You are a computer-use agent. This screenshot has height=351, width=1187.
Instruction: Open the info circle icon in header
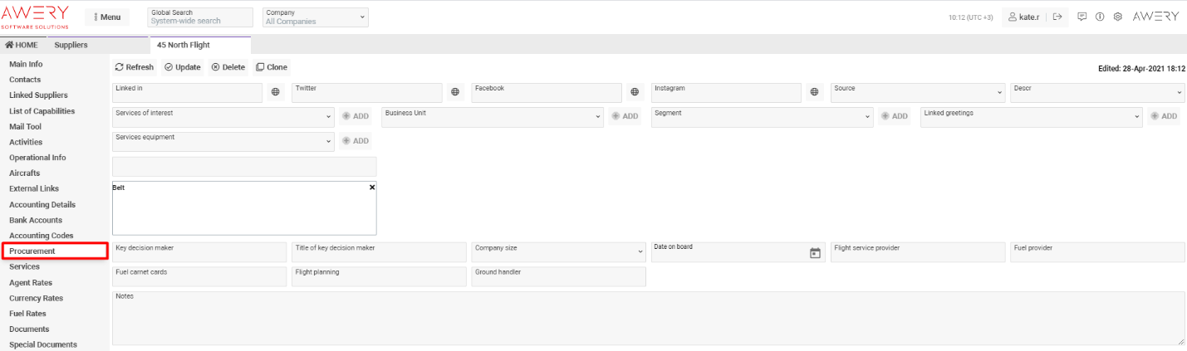pyautogui.click(x=1100, y=17)
